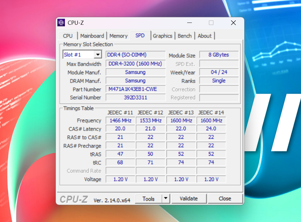Select the Module Manuf. Samsung value
The width and height of the screenshot is (301, 222).
(x=135, y=72)
